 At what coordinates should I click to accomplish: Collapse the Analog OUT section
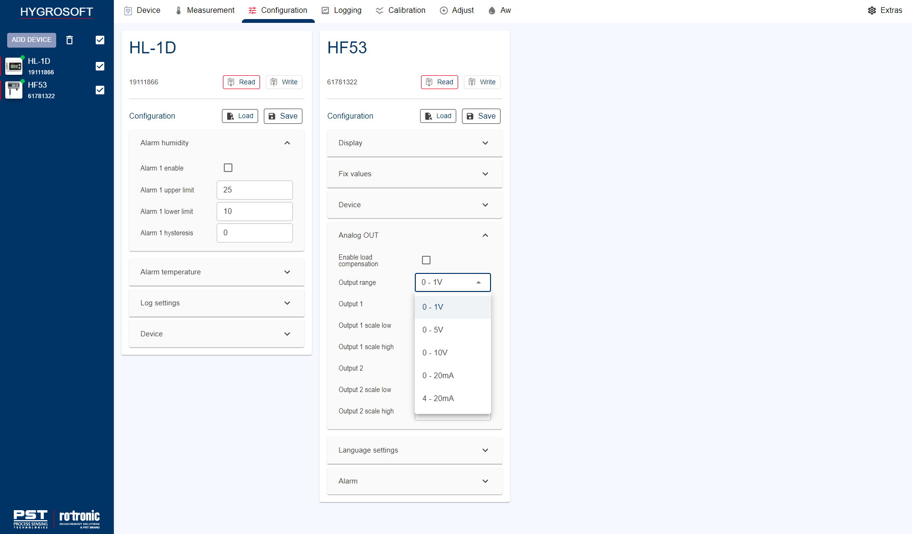pyautogui.click(x=415, y=235)
